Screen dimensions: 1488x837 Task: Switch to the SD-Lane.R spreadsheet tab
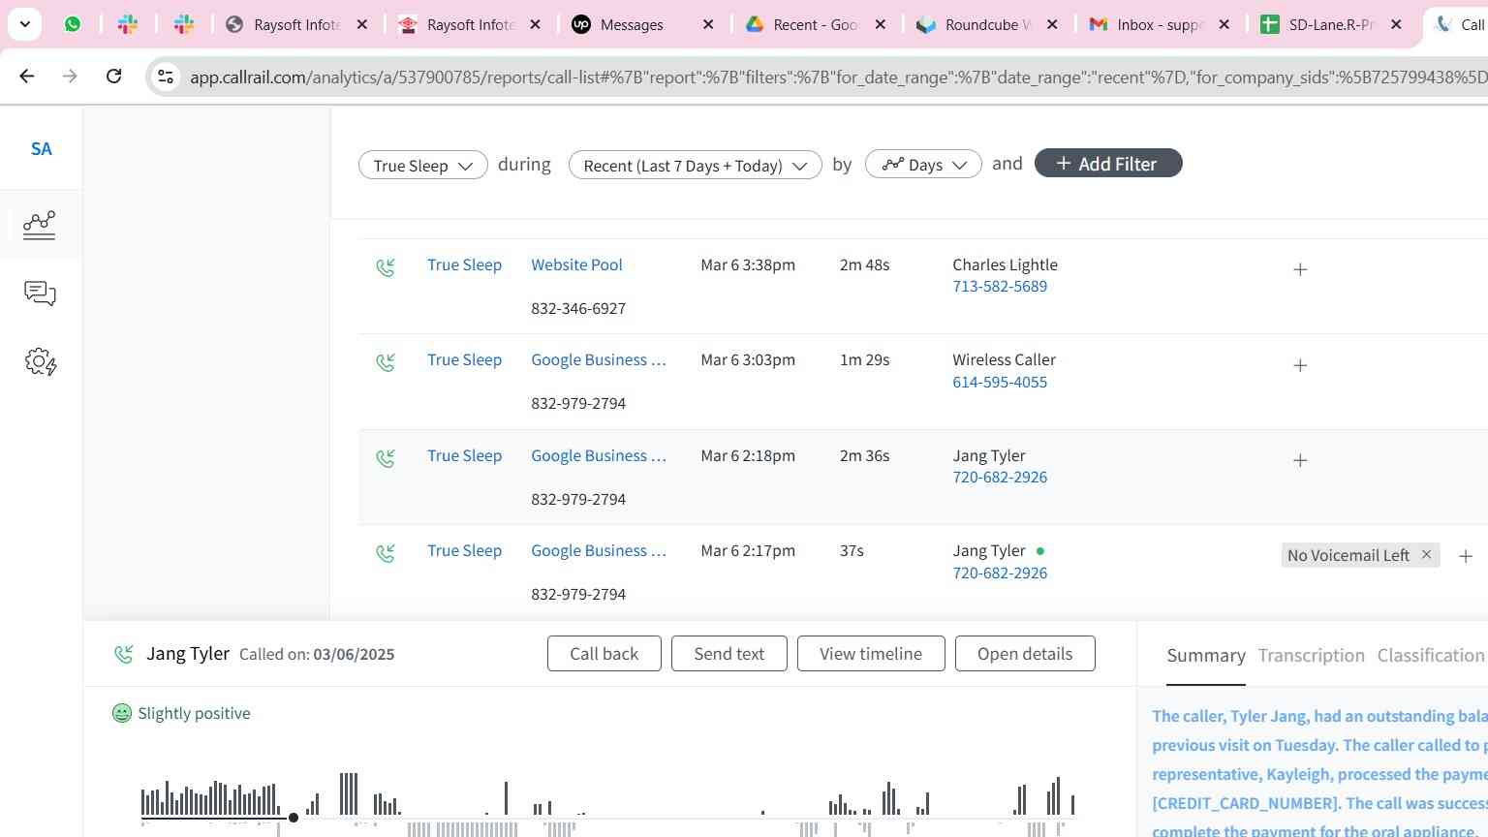[x=1332, y=24]
